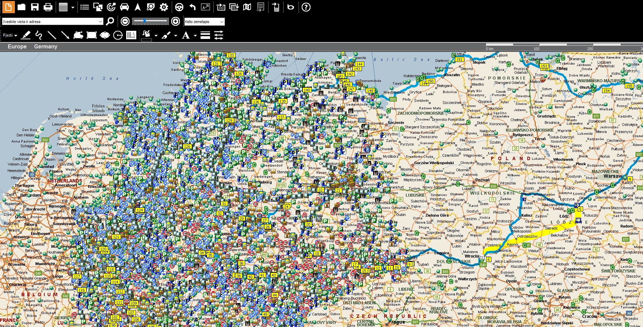Zoom in with the plus button

(176, 21)
